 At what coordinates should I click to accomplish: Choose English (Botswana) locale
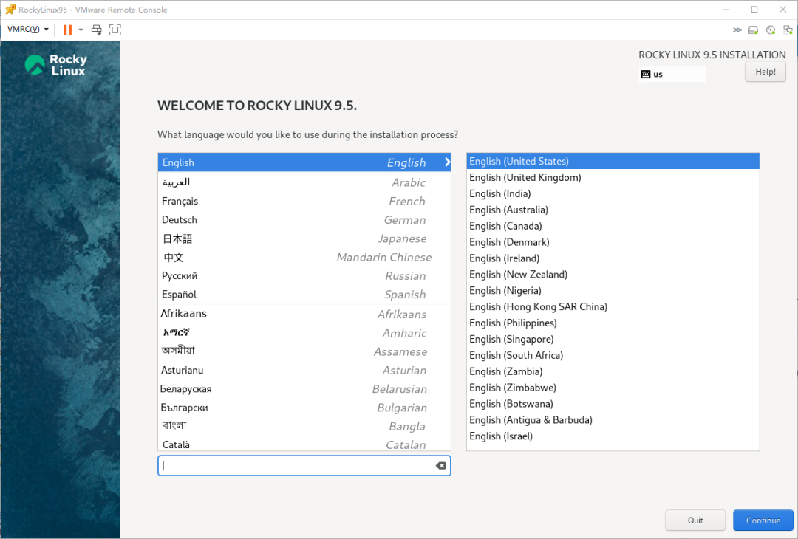coord(613,405)
